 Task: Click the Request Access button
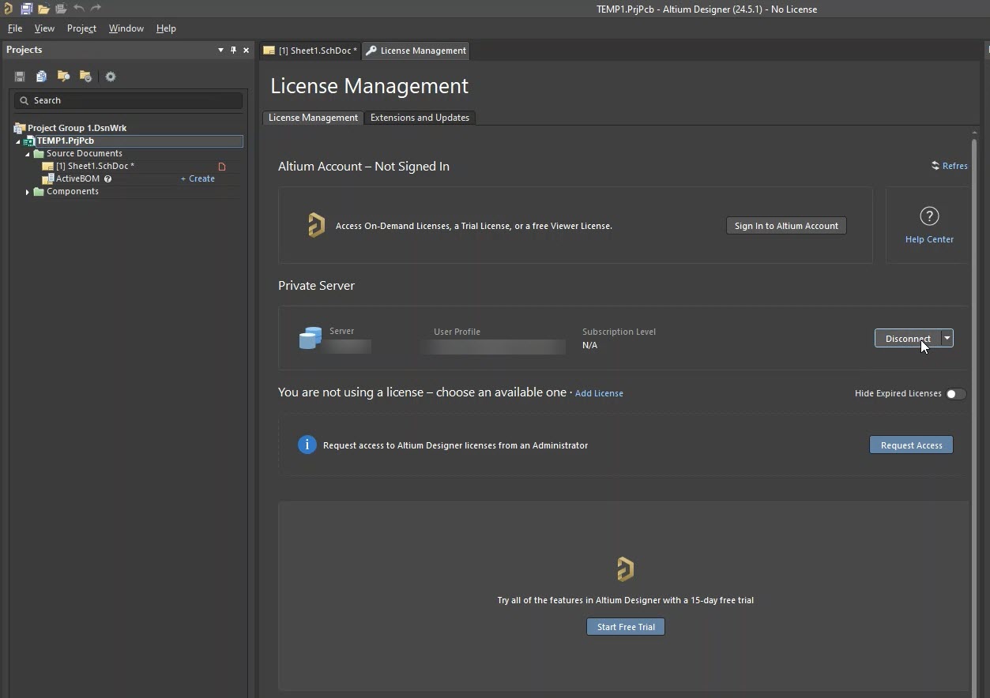point(911,445)
